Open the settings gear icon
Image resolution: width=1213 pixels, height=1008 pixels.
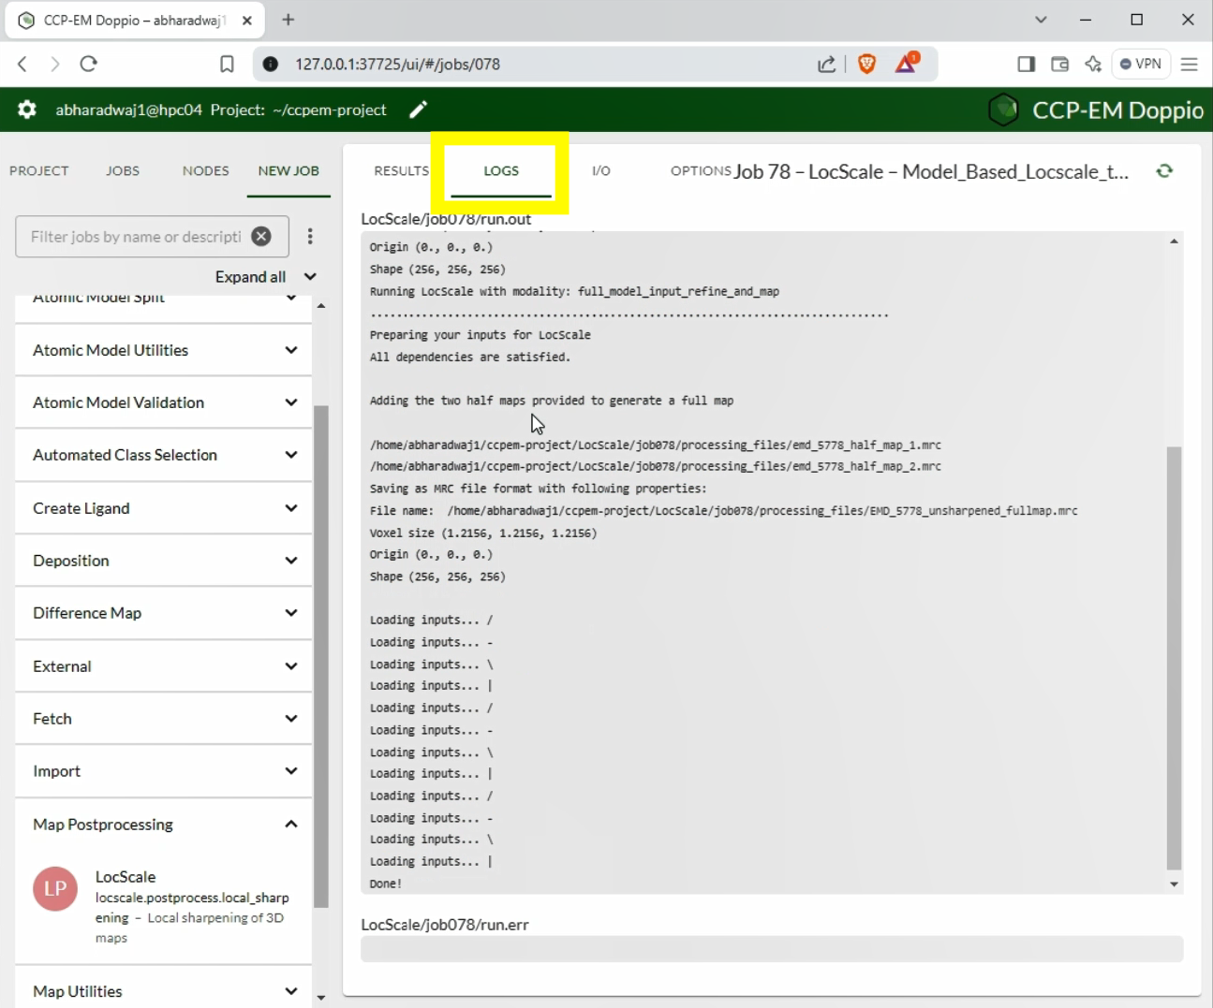[x=27, y=110]
